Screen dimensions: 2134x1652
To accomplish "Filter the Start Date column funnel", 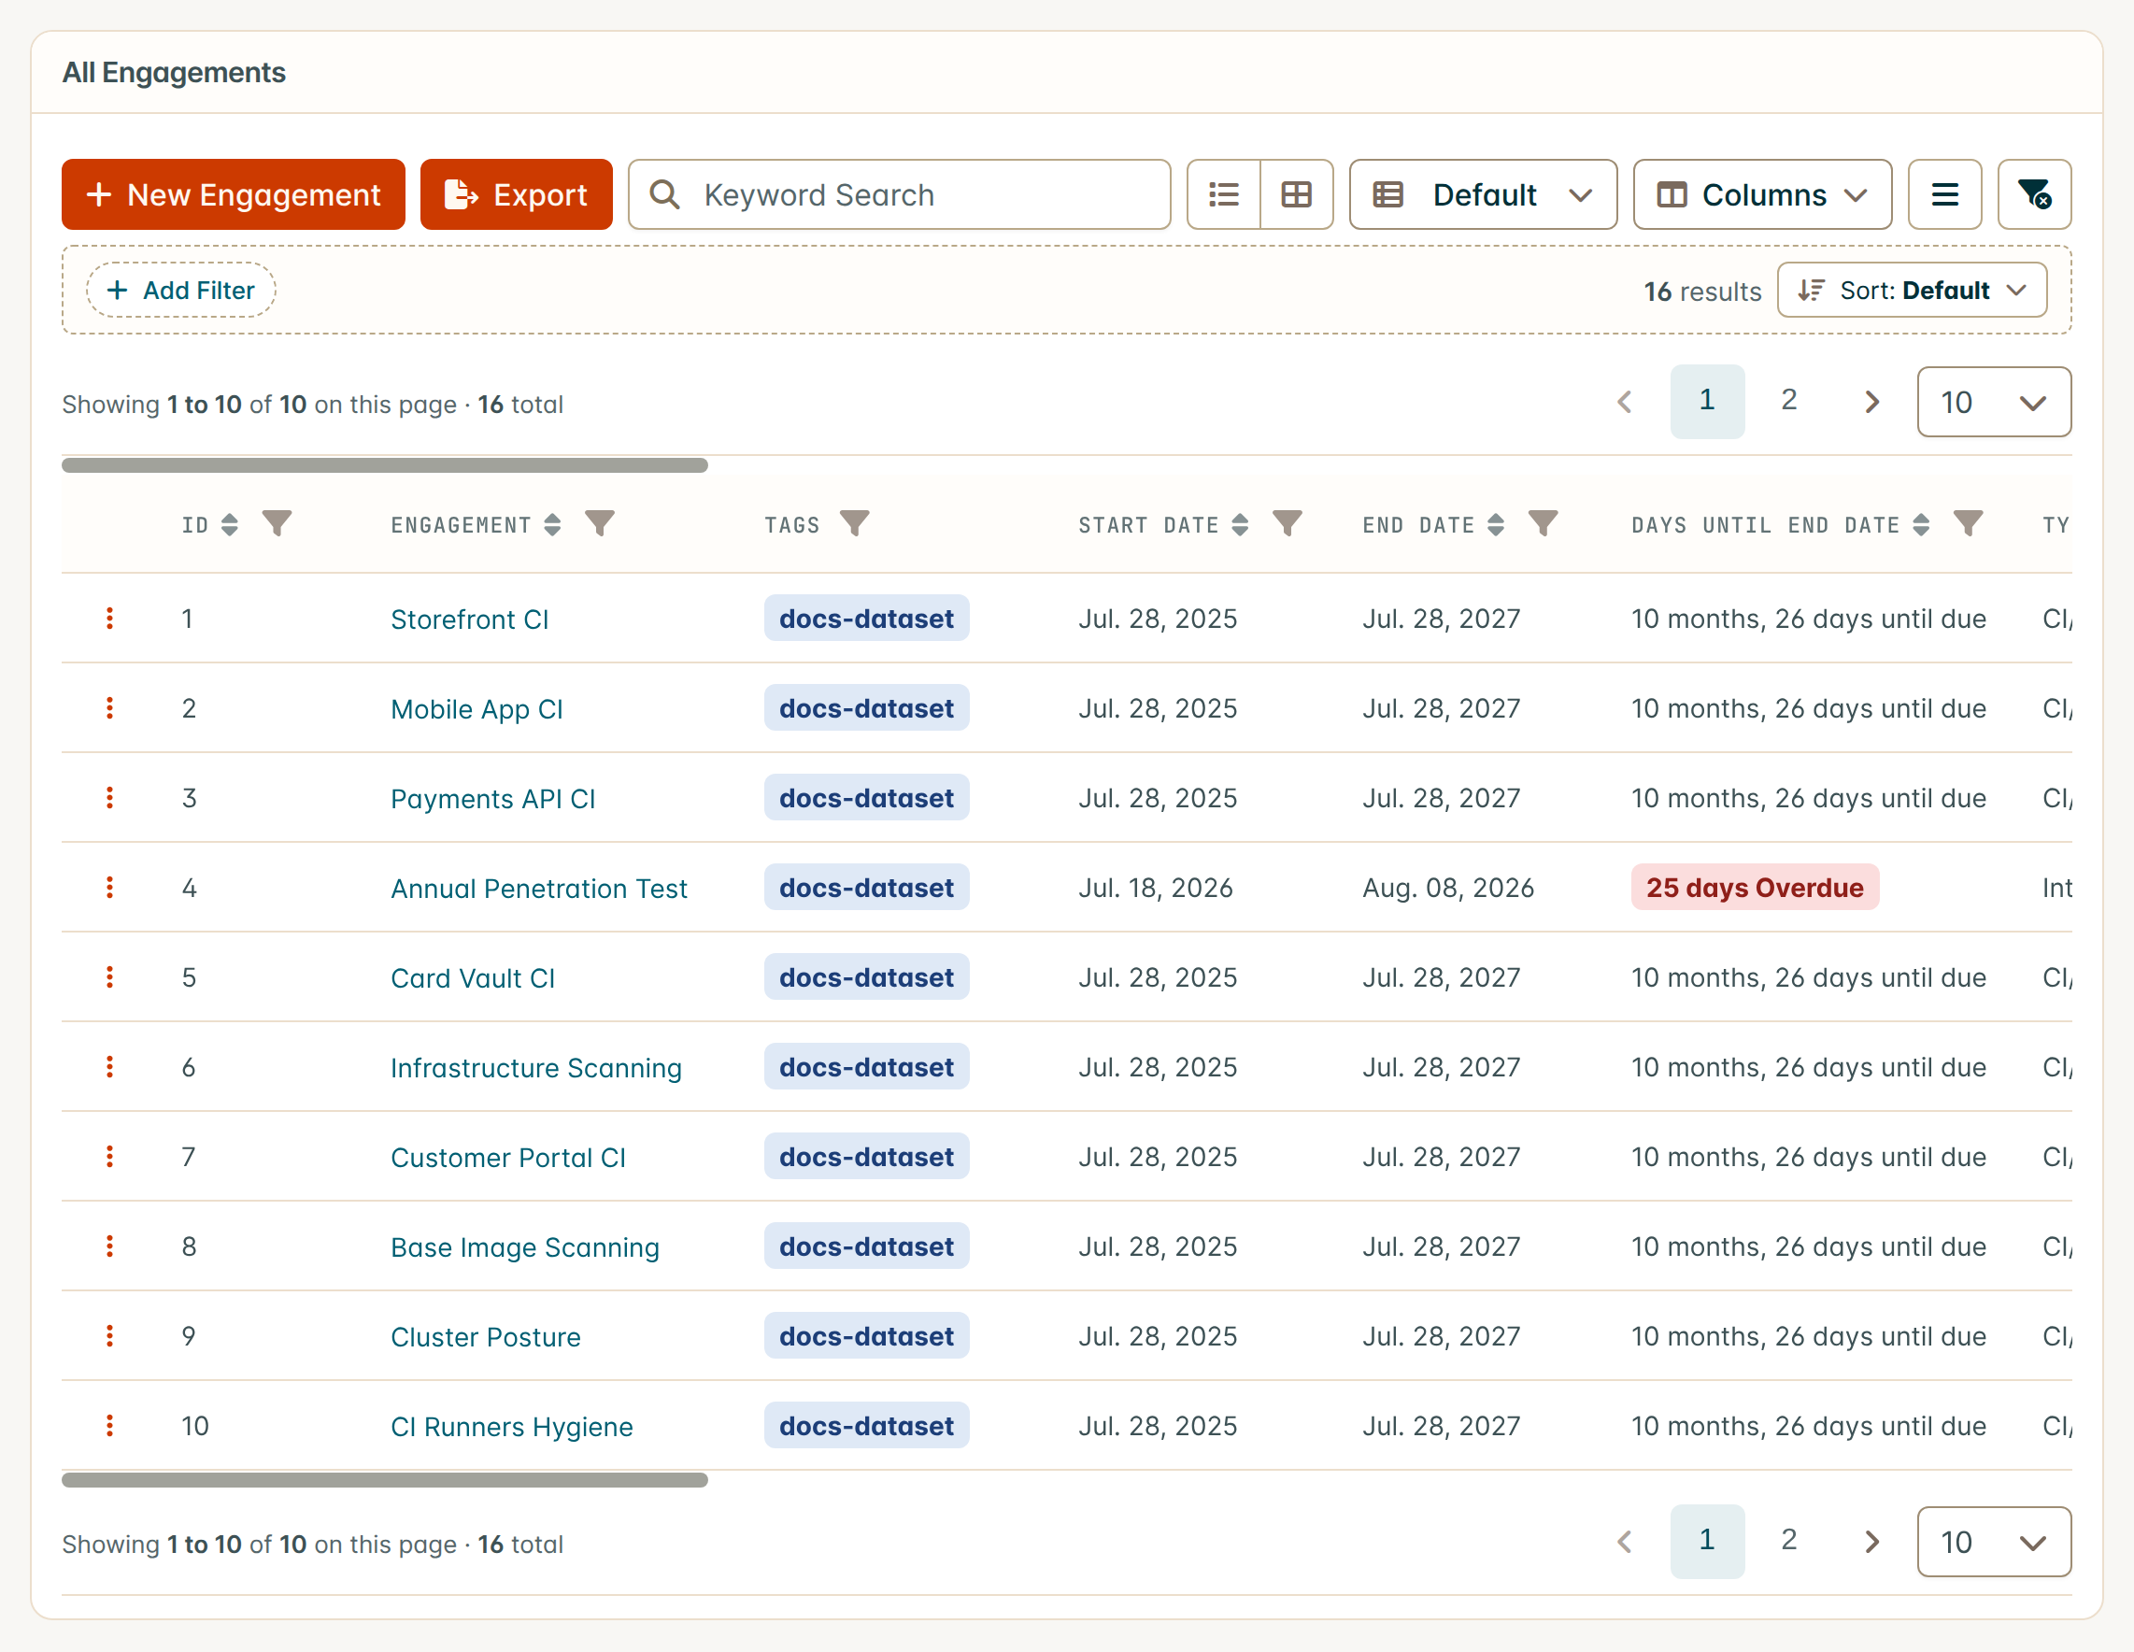I will [x=1288, y=524].
